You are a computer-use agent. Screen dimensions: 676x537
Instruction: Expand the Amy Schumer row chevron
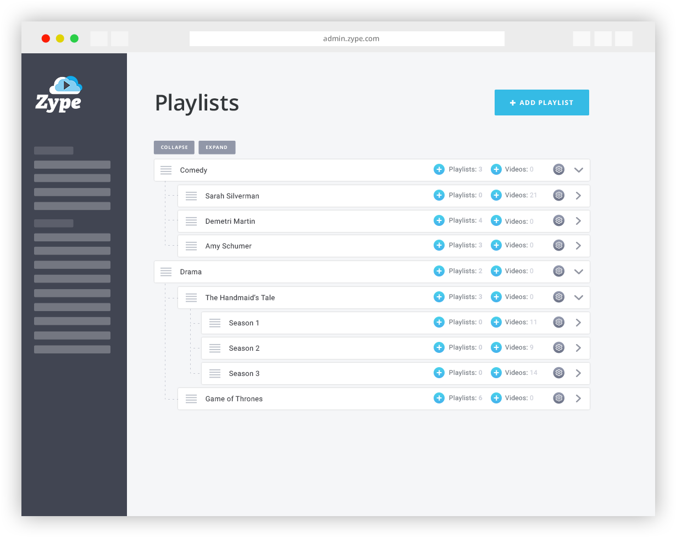pos(578,246)
